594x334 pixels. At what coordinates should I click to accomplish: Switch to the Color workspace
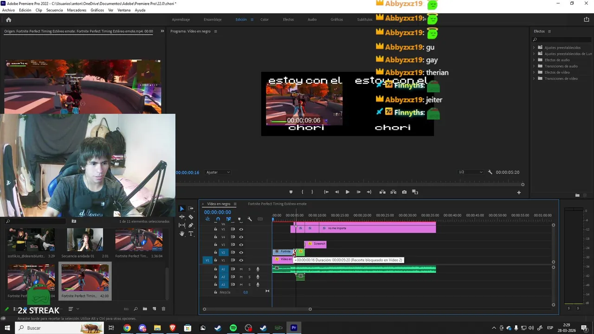point(265,19)
